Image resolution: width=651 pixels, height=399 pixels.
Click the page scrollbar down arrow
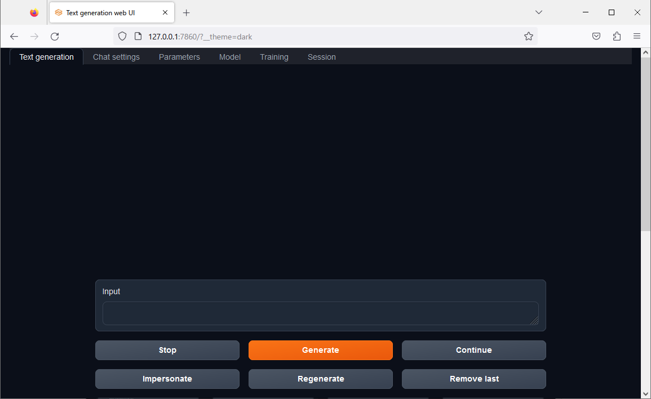point(645,393)
